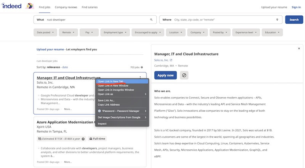Expand the Posted by filter
This screenshot has height=168, width=305.
pos(220,32)
